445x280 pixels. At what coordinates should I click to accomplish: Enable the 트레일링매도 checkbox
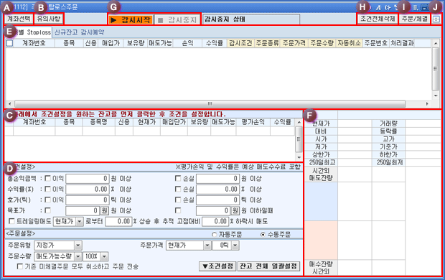(11, 221)
